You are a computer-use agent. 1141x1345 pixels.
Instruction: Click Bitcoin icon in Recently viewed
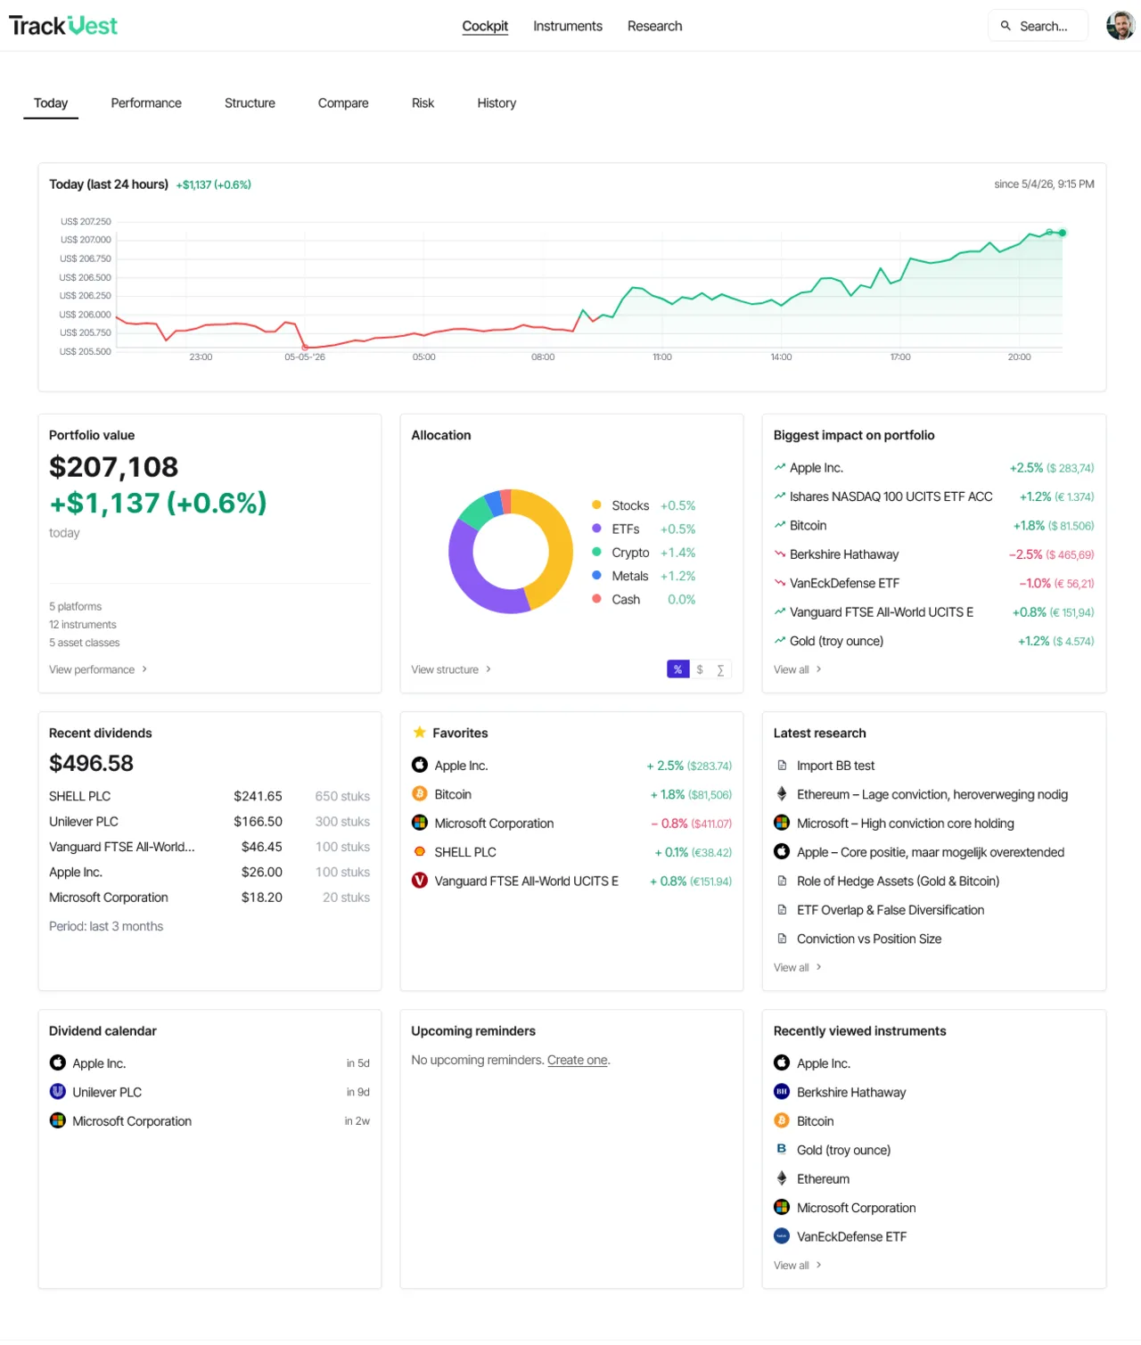pyautogui.click(x=782, y=1121)
